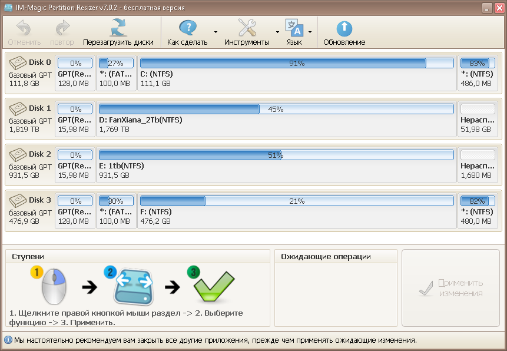Expand the Язык dropdown arrow
This screenshot has width=507, height=351.
tap(310, 32)
